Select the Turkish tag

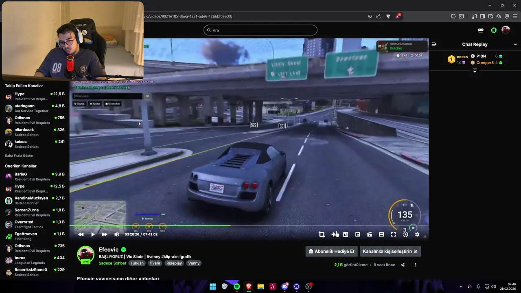click(137, 263)
